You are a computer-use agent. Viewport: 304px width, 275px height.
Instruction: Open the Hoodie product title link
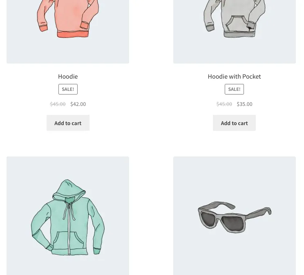coord(68,77)
